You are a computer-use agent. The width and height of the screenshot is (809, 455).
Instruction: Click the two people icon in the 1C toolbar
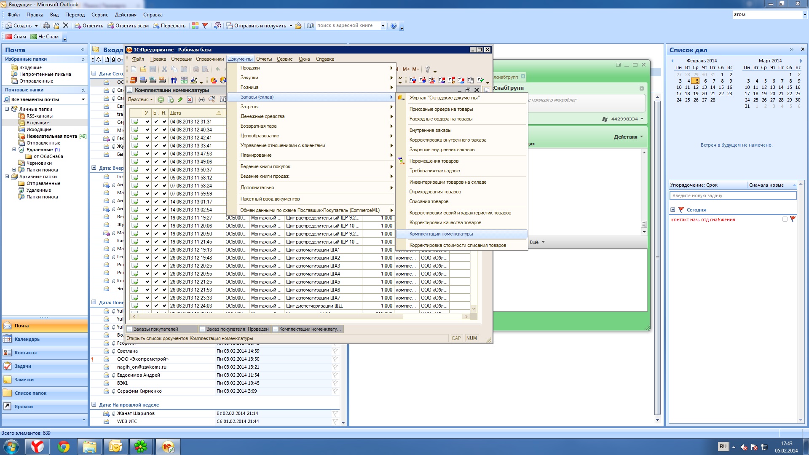(x=174, y=80)
